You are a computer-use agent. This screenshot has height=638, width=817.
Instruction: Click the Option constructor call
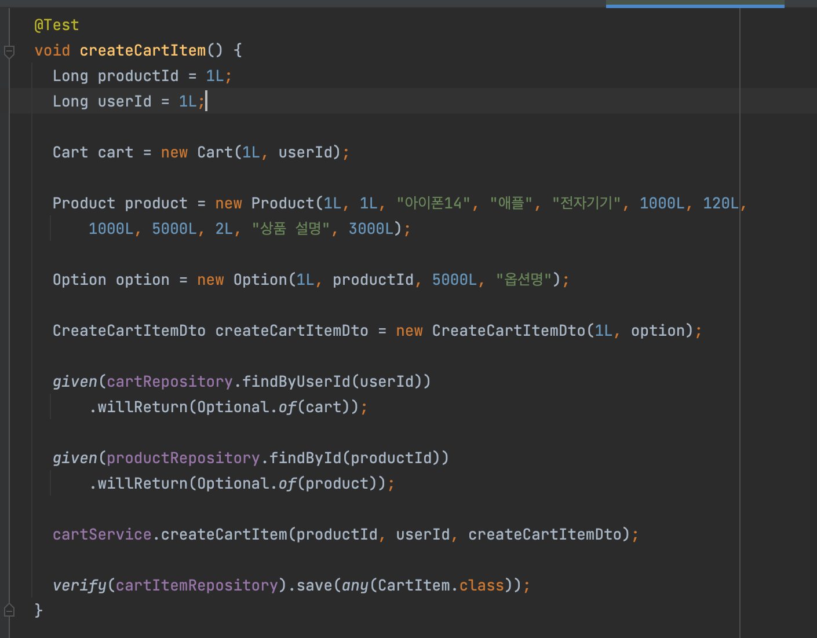[x=260, y=280]
